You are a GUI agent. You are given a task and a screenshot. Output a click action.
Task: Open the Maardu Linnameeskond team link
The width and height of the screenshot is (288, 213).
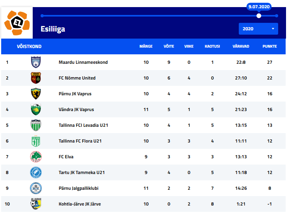[83, 62]
